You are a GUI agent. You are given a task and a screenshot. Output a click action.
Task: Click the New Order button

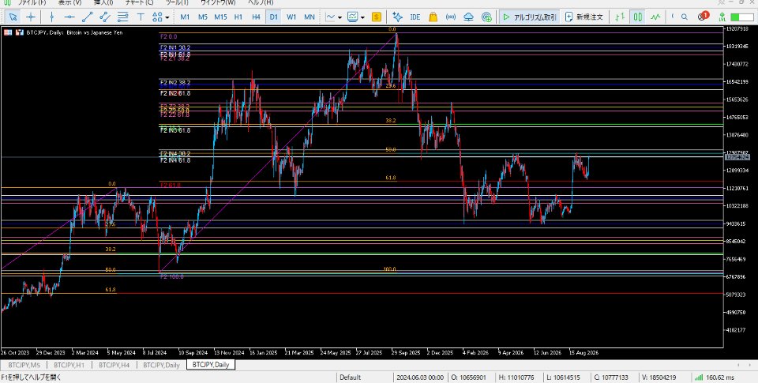point(584,17)
